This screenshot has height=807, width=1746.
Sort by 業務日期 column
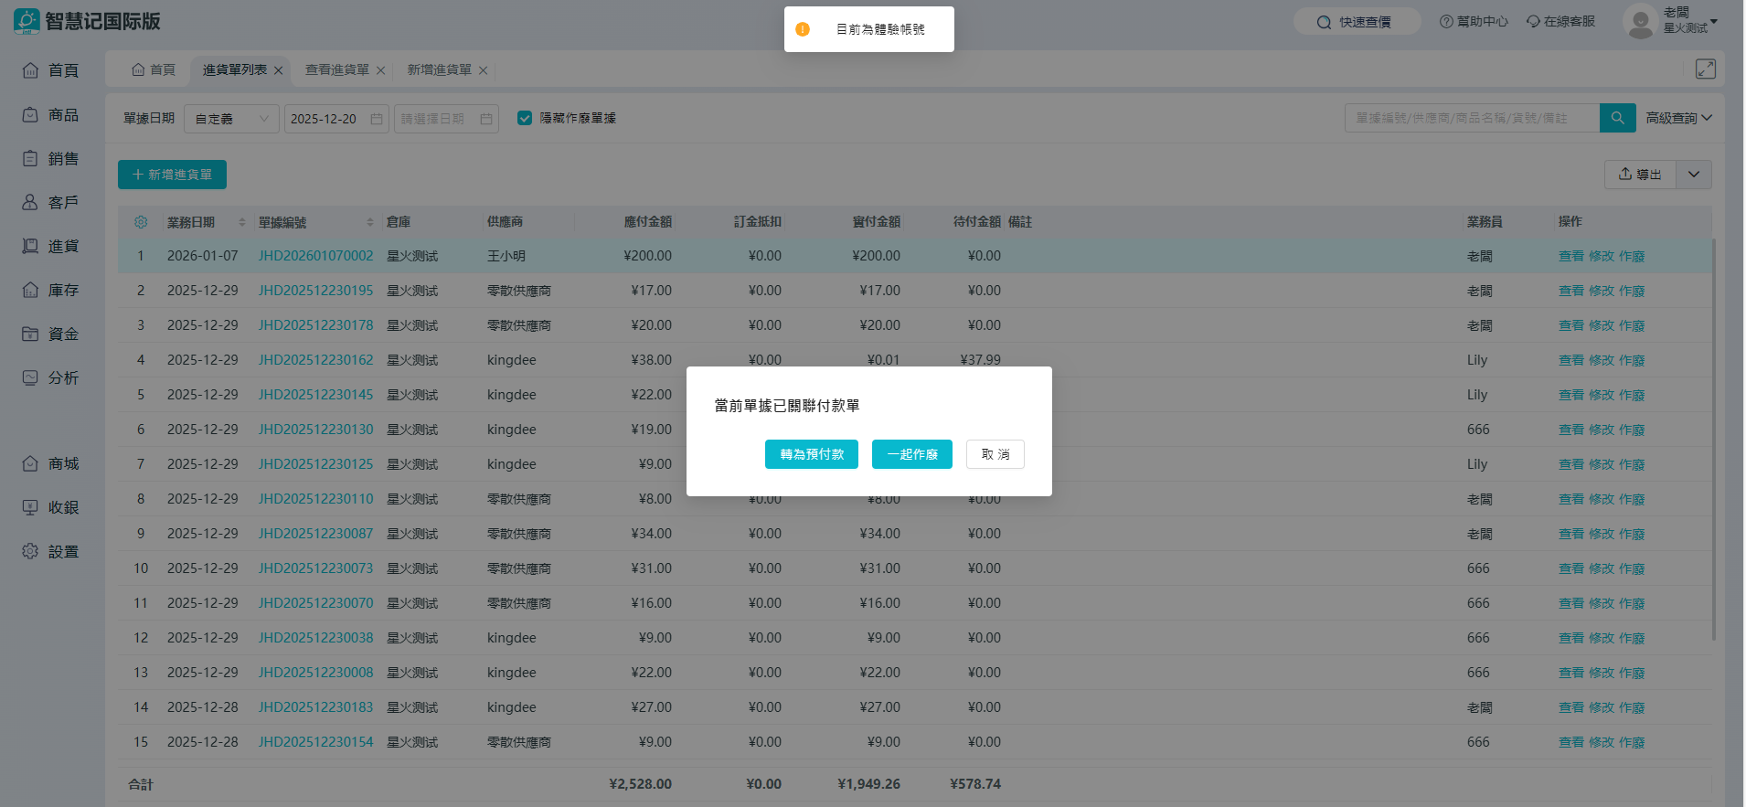click(242, 222)
